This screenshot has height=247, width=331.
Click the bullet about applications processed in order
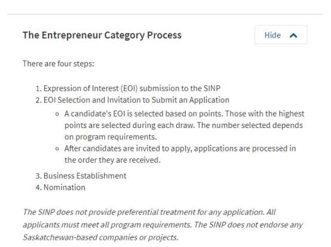point(180,154)
